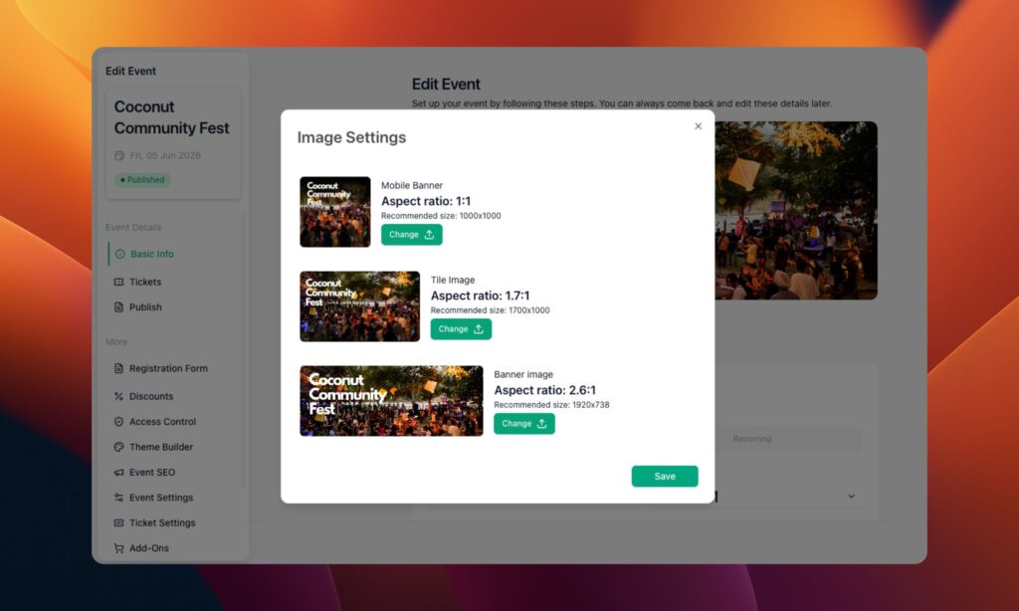Click the event cover photo behind dialog
The width and height of the screenshot is (1019, 611).
pyautogui.click(x=796, y=211)
